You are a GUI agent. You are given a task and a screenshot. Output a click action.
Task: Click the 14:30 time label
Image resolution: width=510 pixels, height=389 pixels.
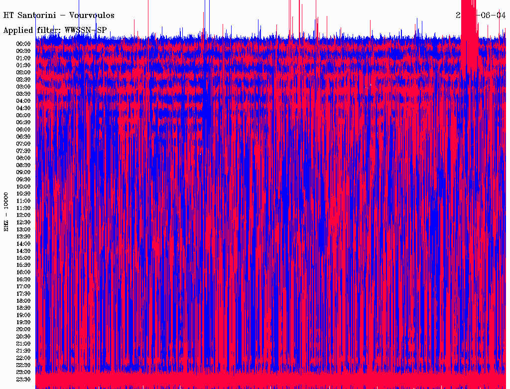[x=23, y=251]
